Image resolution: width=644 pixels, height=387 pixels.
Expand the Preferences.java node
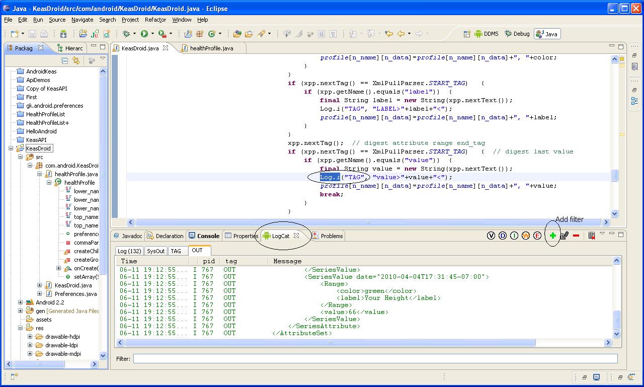[x=40, y=294]
